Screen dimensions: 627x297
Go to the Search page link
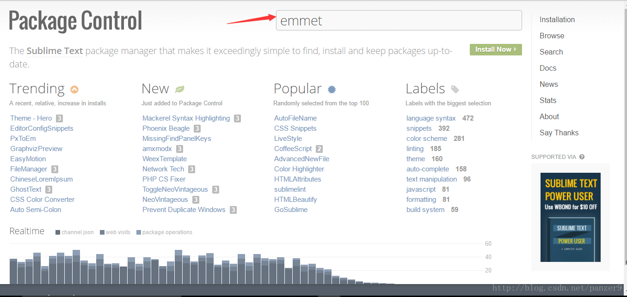click(551, 52)
